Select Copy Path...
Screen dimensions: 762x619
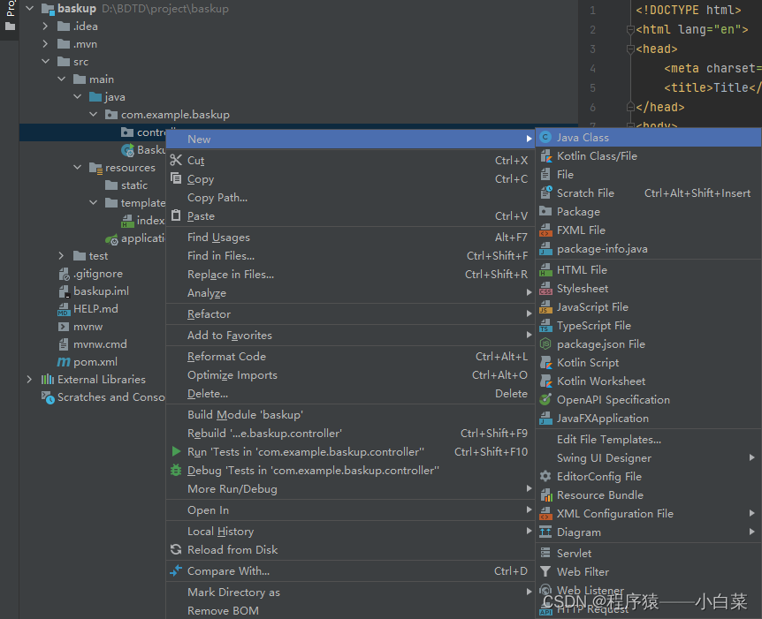click(350, 198)
